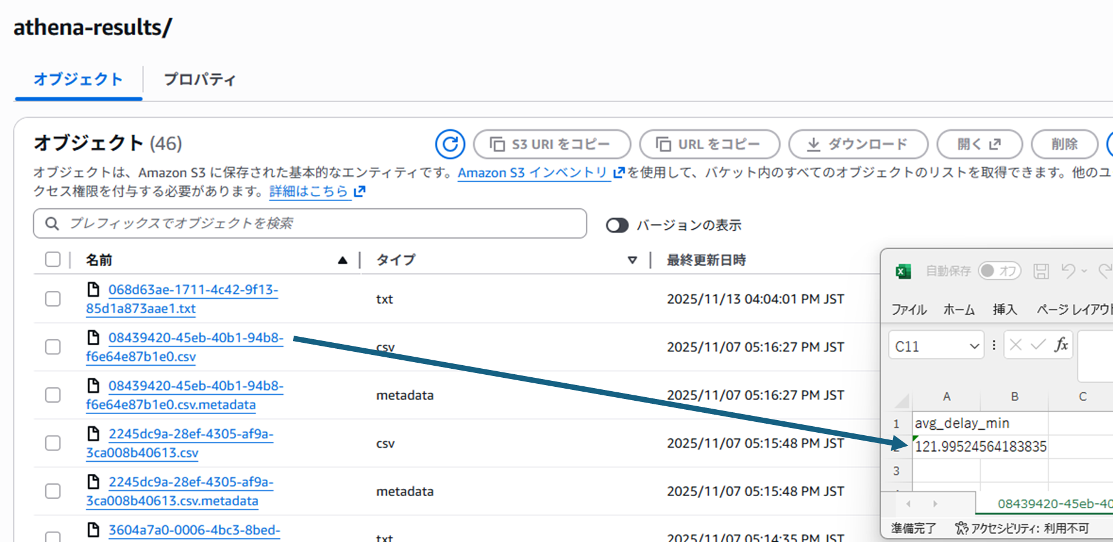Open 3604a7a0-0006-4bc3 file link
The width and height of the screenshot is (1113, 542).
[194, 530]
